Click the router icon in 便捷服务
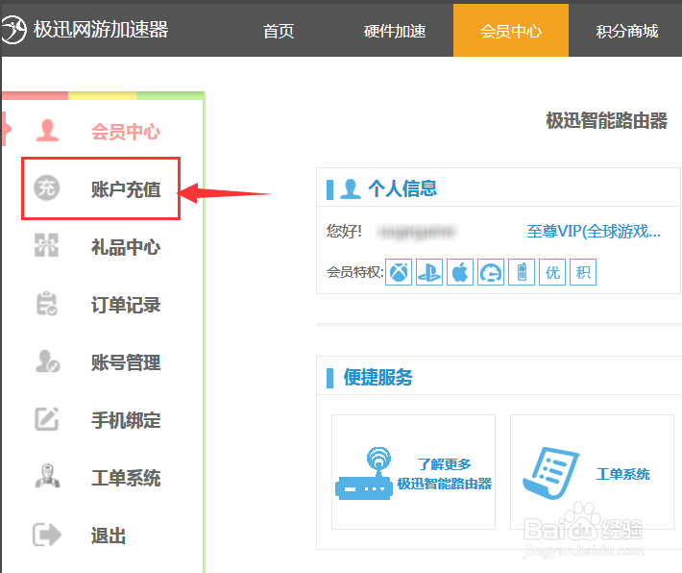682x573 pixels. pyautogui.click(x=364, y=473)
